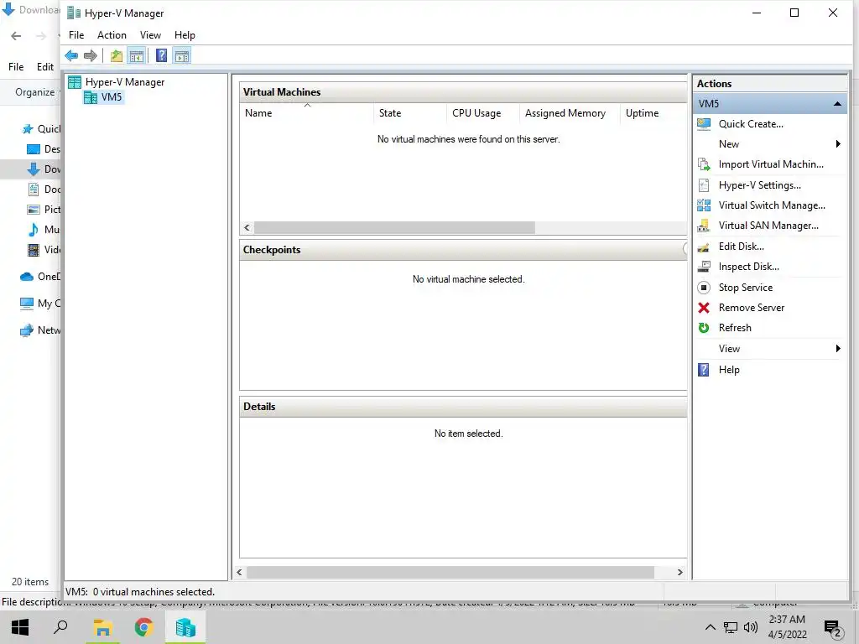Screen dimensions: 859x644
Task: Open Edit menu in Explorer window behind
Action: pyautogui.click(x=45, y=67)
